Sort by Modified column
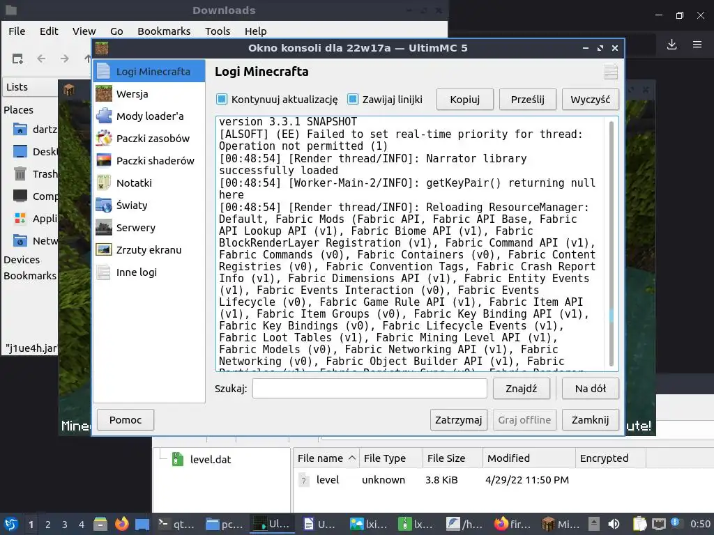This screenshot has height=535, width=714. click(529, 458)
